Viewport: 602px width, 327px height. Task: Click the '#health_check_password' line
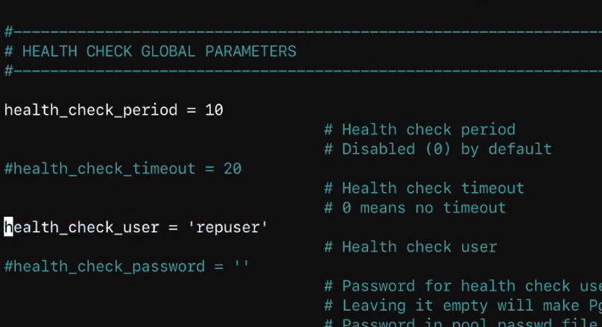click(127, 267)
